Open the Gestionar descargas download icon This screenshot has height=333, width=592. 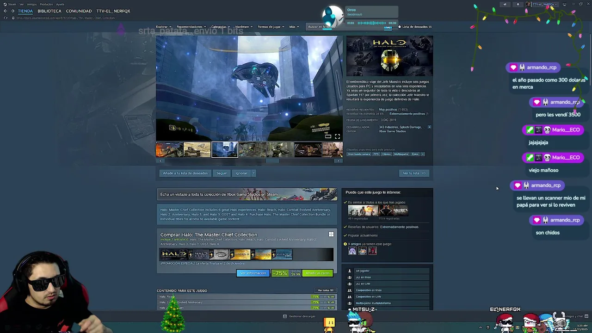[285, 316]
